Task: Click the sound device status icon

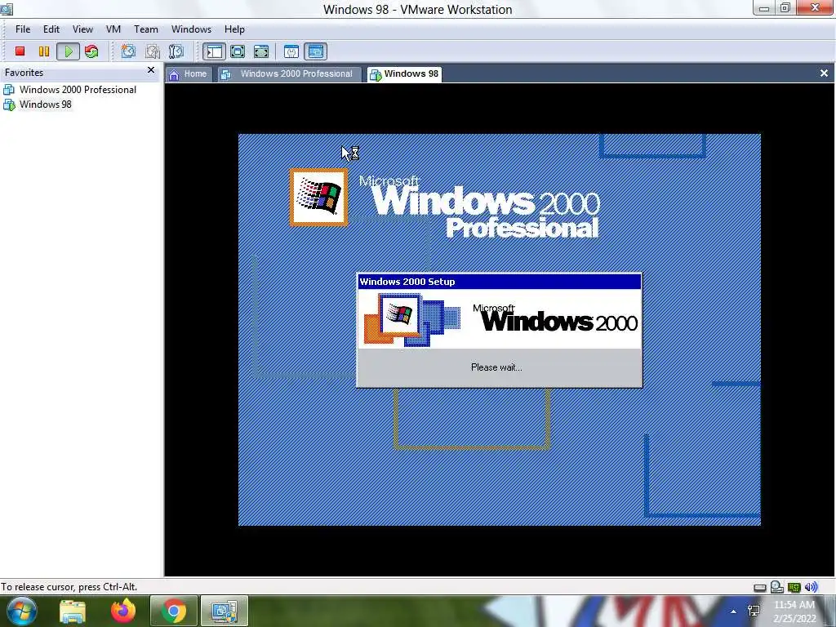Action: [x=811, y=587]
